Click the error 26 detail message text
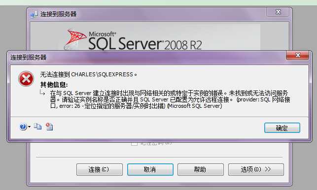Screen dimensions: 317x190 170,99
